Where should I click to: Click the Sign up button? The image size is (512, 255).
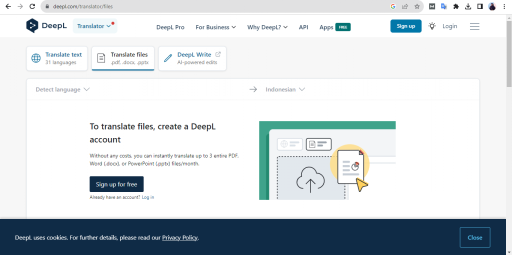point(406,26)
